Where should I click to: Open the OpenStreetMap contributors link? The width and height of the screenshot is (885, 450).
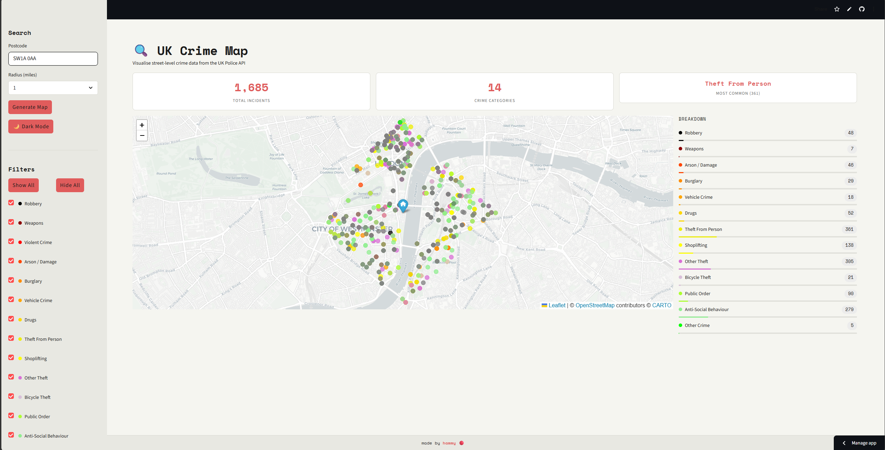(x=595, y=305)
